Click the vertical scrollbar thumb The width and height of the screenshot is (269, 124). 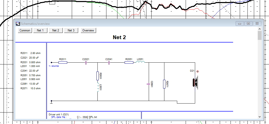click(260, 35)
